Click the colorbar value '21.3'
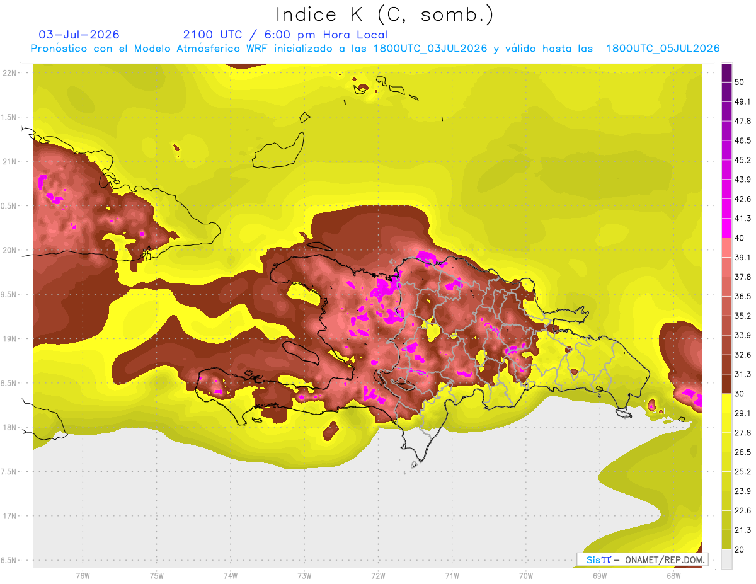756x584 pixels. (x=743, y=530)
